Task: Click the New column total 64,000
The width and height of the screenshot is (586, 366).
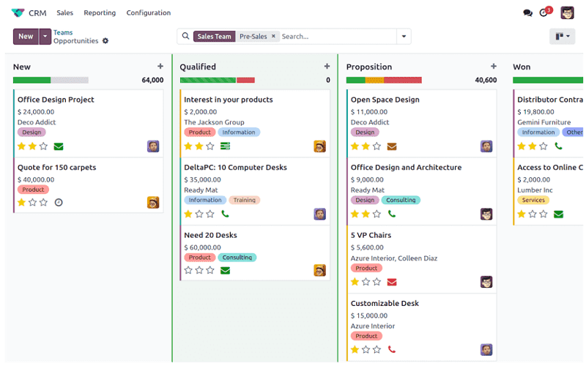Action: pos(152,80)
